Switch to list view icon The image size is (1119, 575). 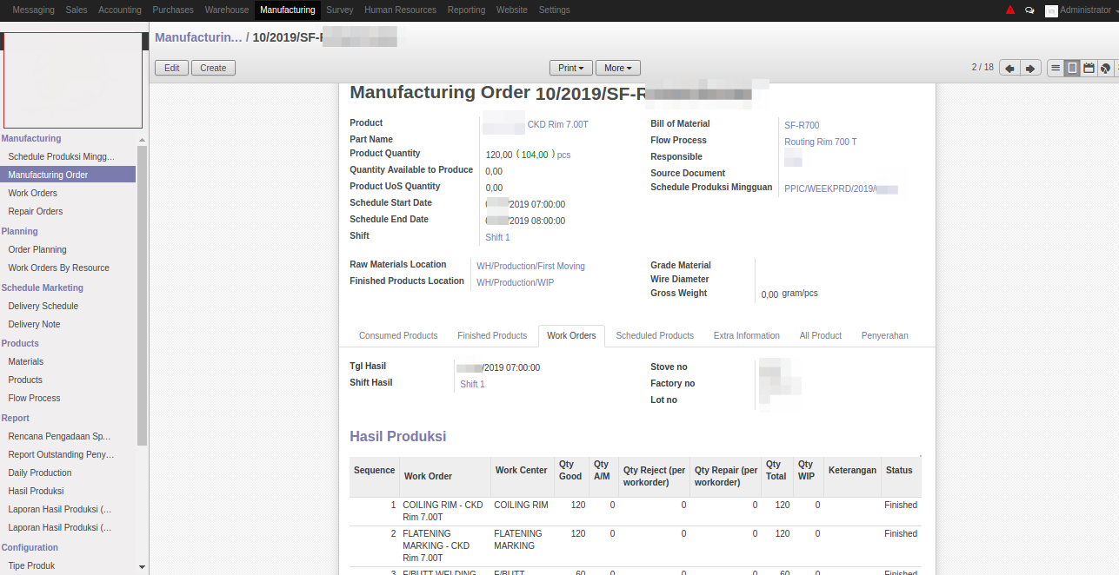click(x=1056, y=68)
